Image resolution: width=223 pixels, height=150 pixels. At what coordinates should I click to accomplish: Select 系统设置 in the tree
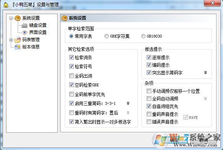(31, 18)
